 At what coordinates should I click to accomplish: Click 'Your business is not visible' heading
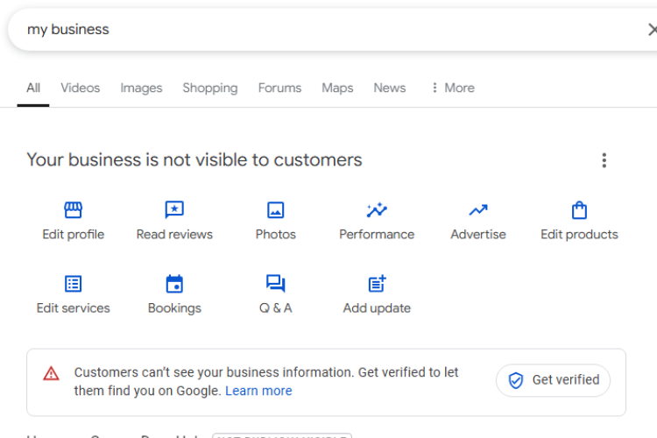coord(194,159)
